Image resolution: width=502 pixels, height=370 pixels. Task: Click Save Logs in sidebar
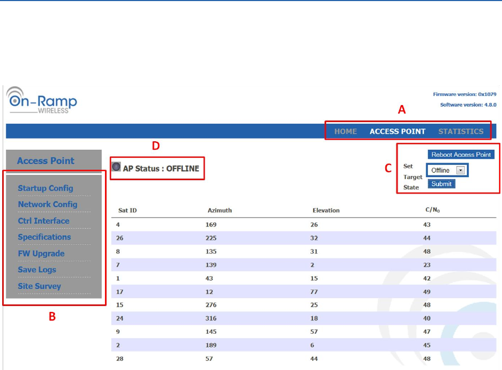[x=37, y=270]
